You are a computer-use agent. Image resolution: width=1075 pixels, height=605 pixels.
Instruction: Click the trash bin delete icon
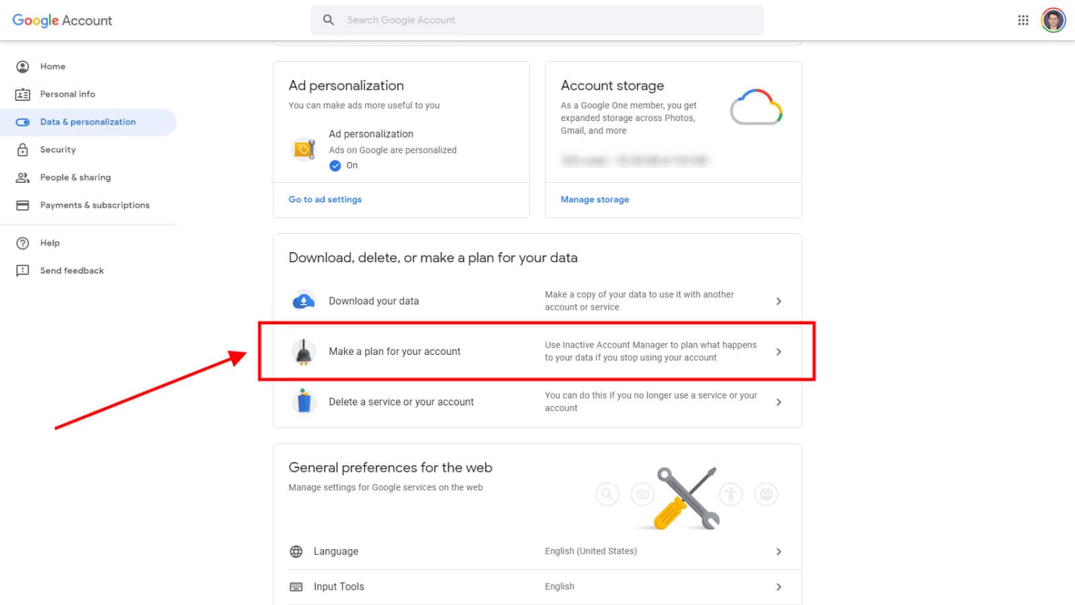coord(304,401)
